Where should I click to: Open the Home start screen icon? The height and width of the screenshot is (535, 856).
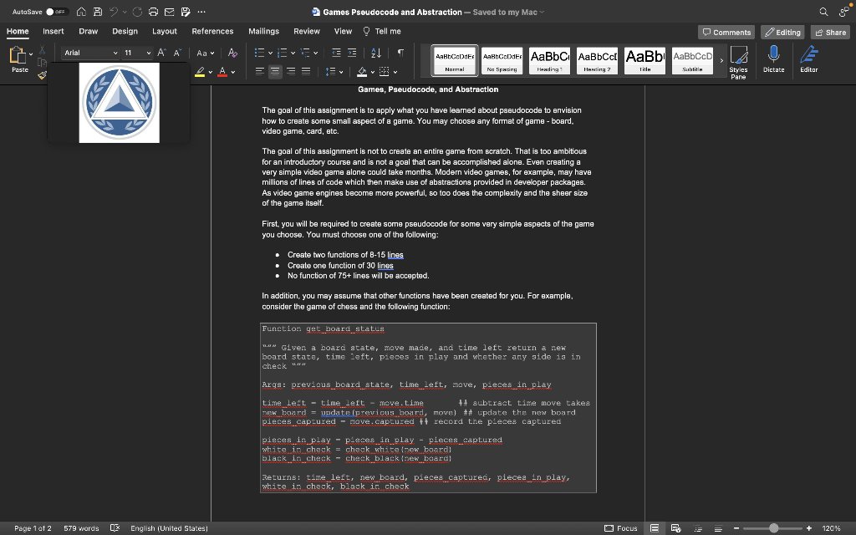coord(81,12)
